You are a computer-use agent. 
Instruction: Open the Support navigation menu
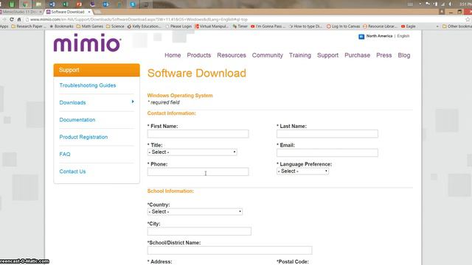pyautogui.click(x=327, y=55)
